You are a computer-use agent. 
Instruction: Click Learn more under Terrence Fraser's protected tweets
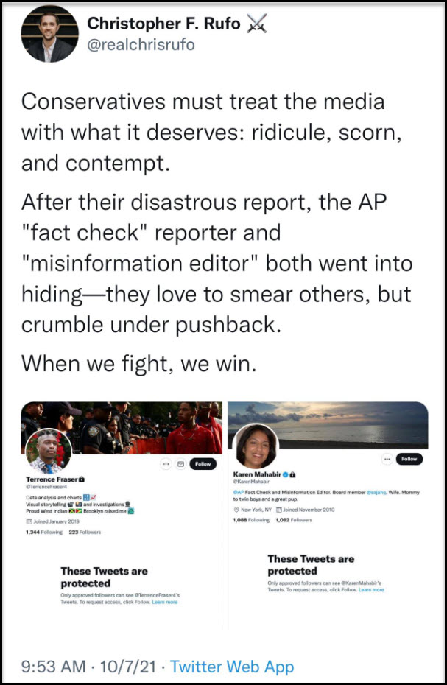point(165,602)
